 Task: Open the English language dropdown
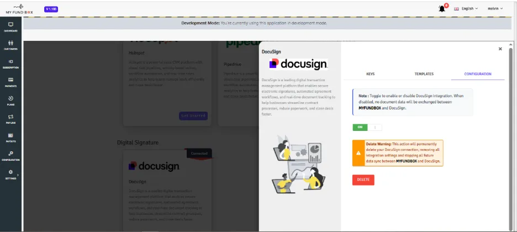click(x=466, y=9)
